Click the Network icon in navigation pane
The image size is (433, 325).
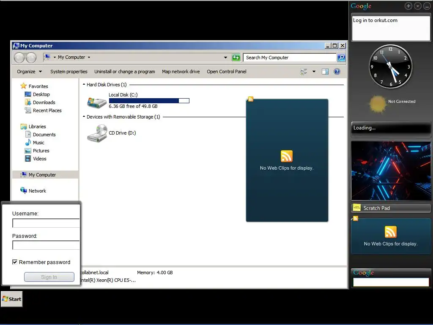pos(24,190)
